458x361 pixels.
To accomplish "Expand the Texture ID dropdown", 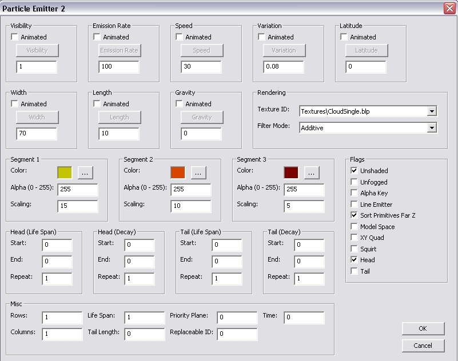I will [x=432, y=111].
